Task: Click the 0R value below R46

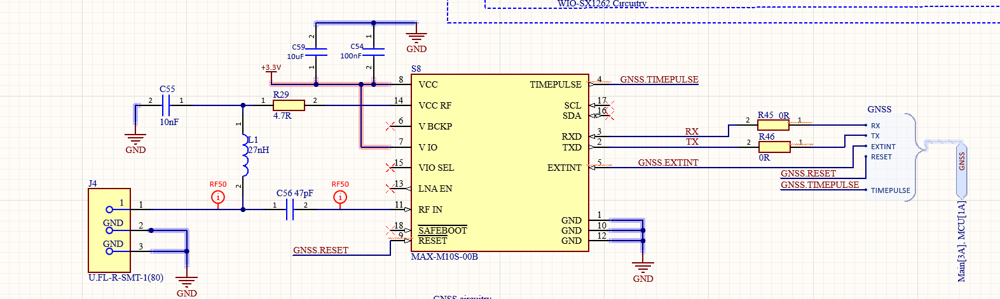Action: tap(764, 157)
